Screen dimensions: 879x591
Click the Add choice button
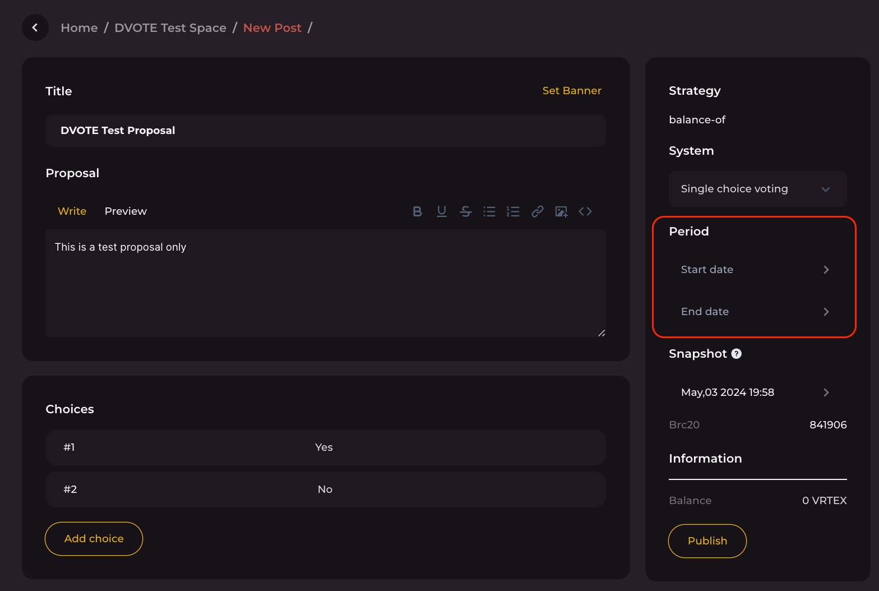94,539
